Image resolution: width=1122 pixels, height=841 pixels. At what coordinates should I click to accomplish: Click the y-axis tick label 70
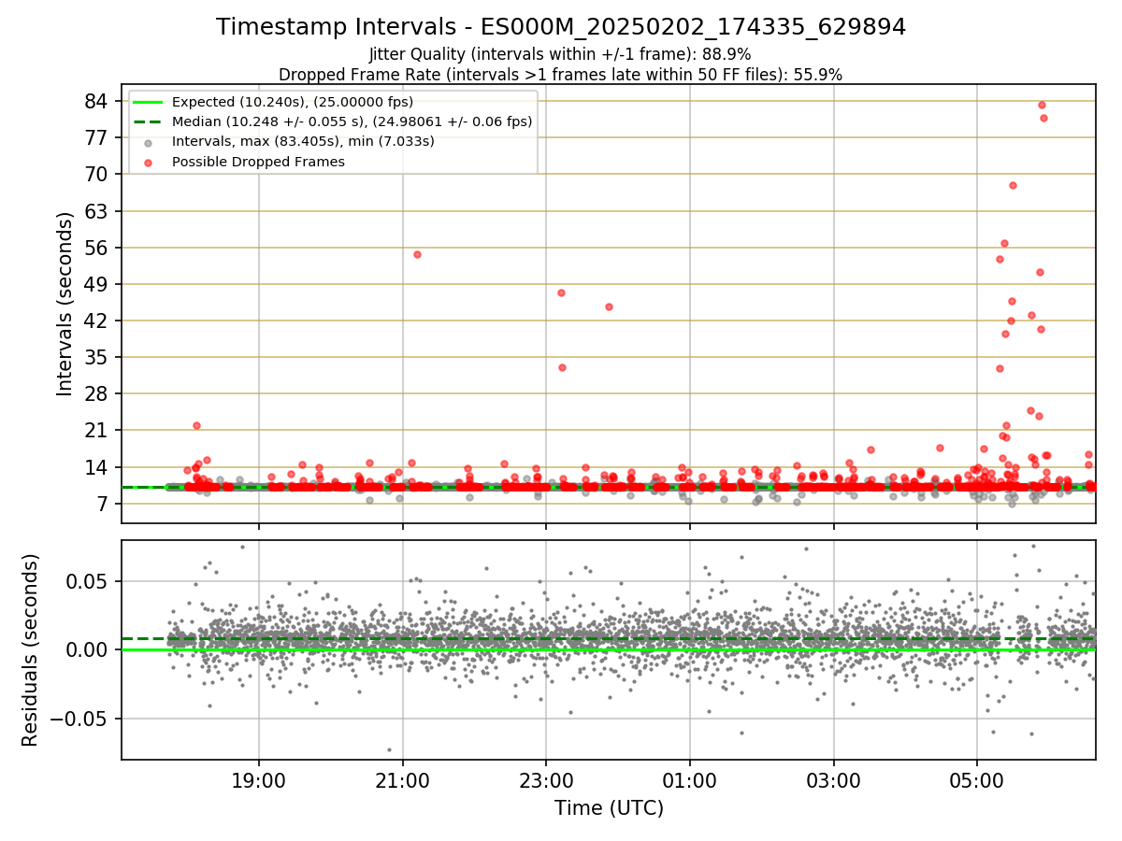coord(98,174)
